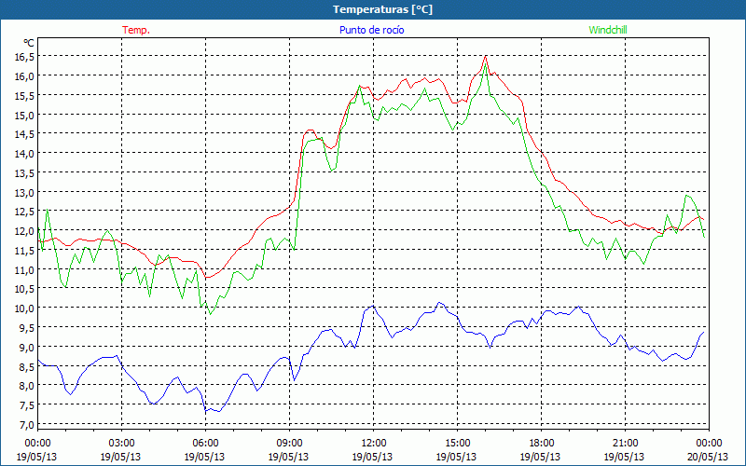The width and height of the screenshot is (746, 466).
Task: Click the 15,5 y-axis value
Action: click(24, 96)
